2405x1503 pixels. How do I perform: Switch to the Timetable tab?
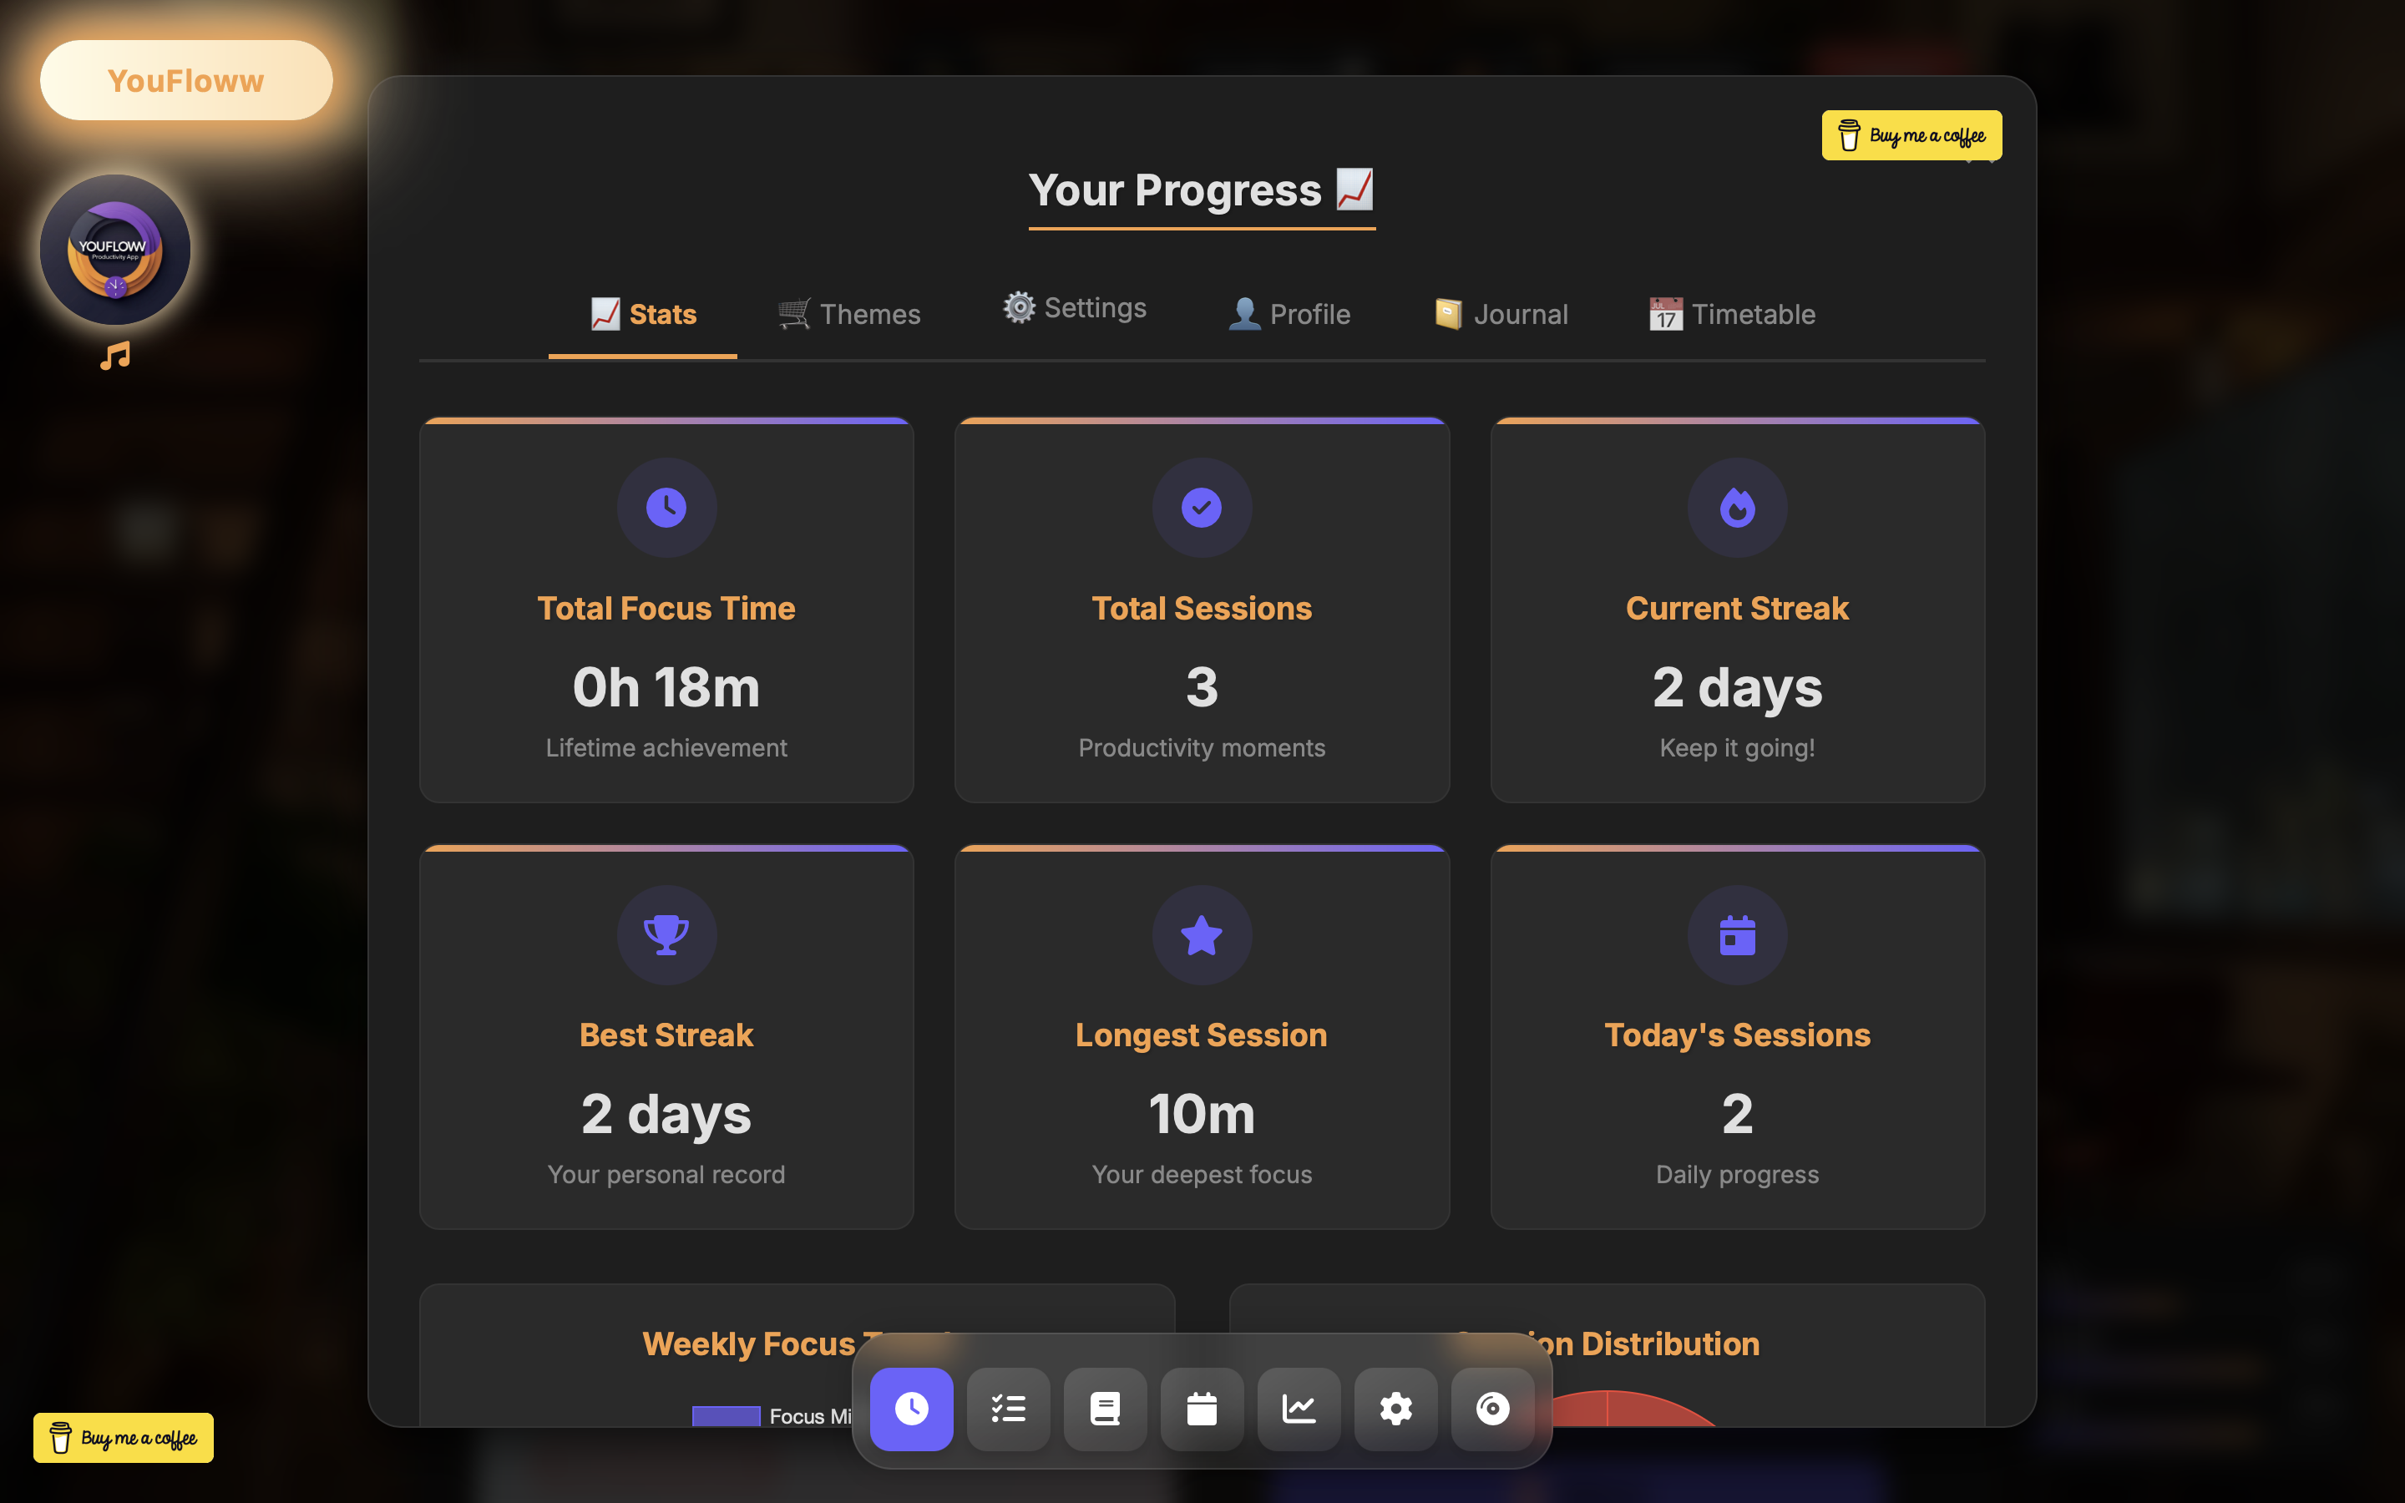tap(1732, 314)
